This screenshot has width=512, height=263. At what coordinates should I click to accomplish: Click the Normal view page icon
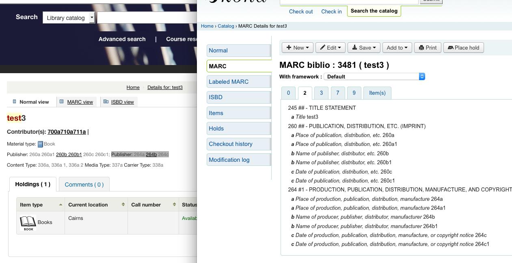[15, 102]
